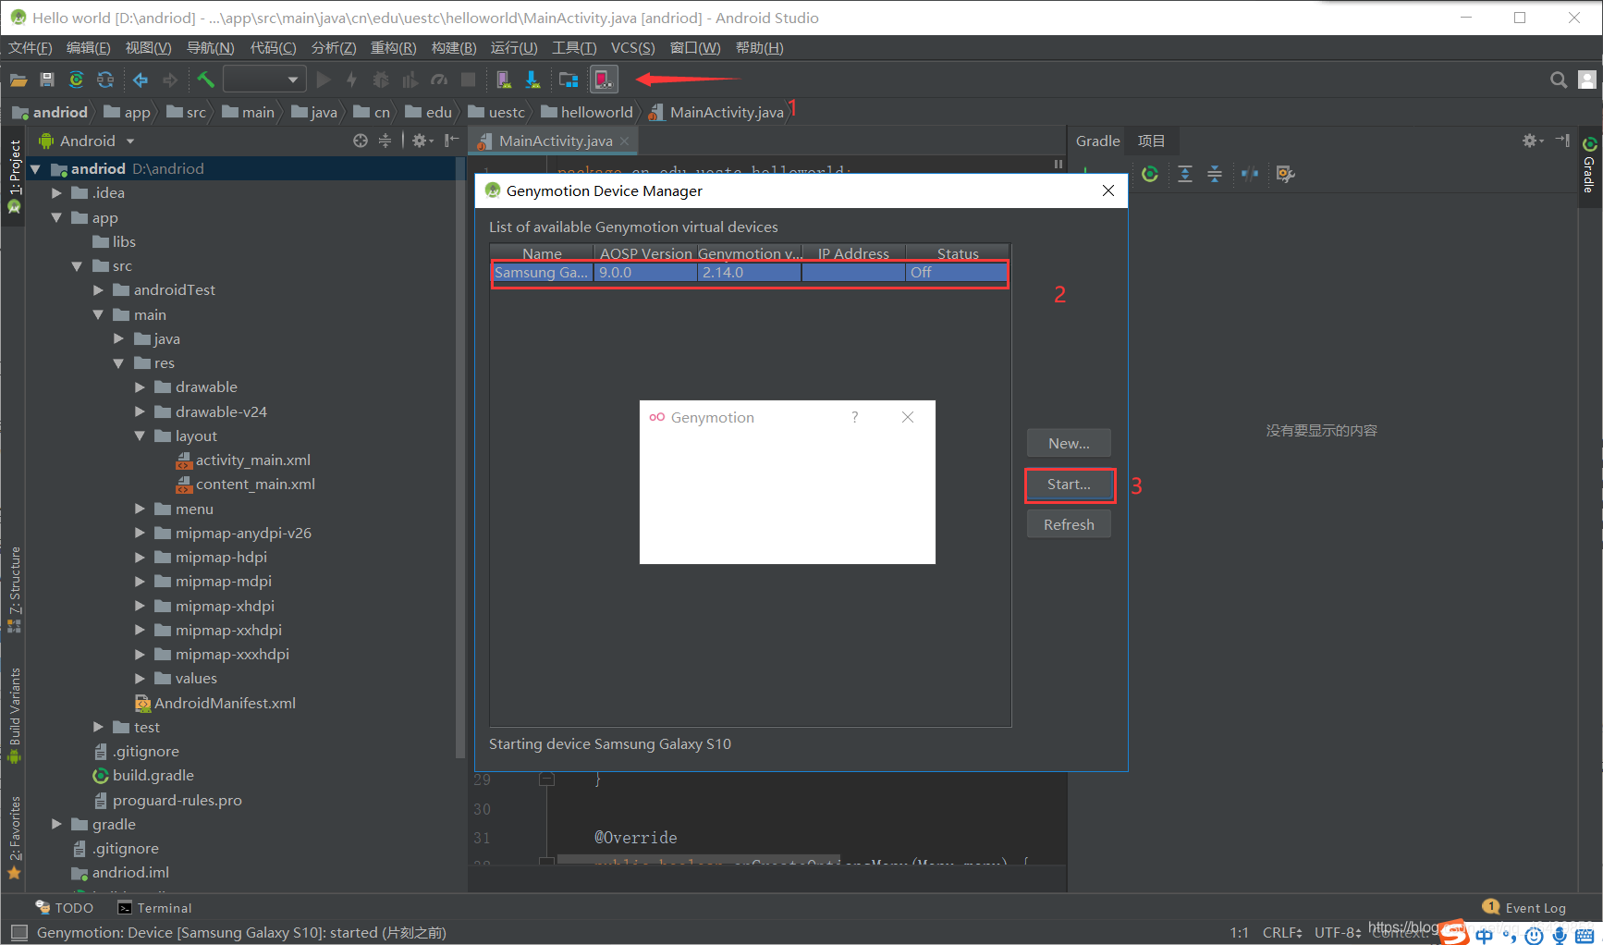Click Expand All icon in Gradle panel
Image resolution: width=1603 pixels, height=945 pixels.
(1185, 174)
